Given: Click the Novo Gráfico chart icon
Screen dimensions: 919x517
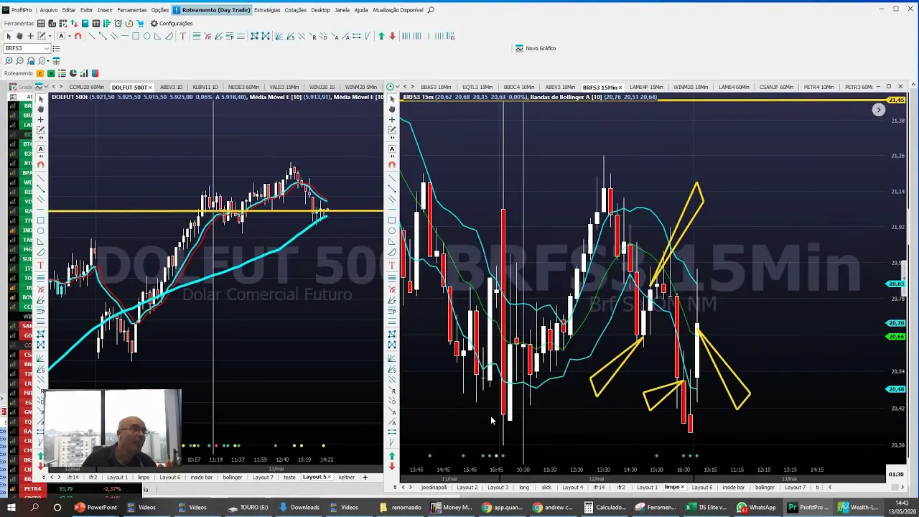Looking at the screenshot, I should [519, 48].
